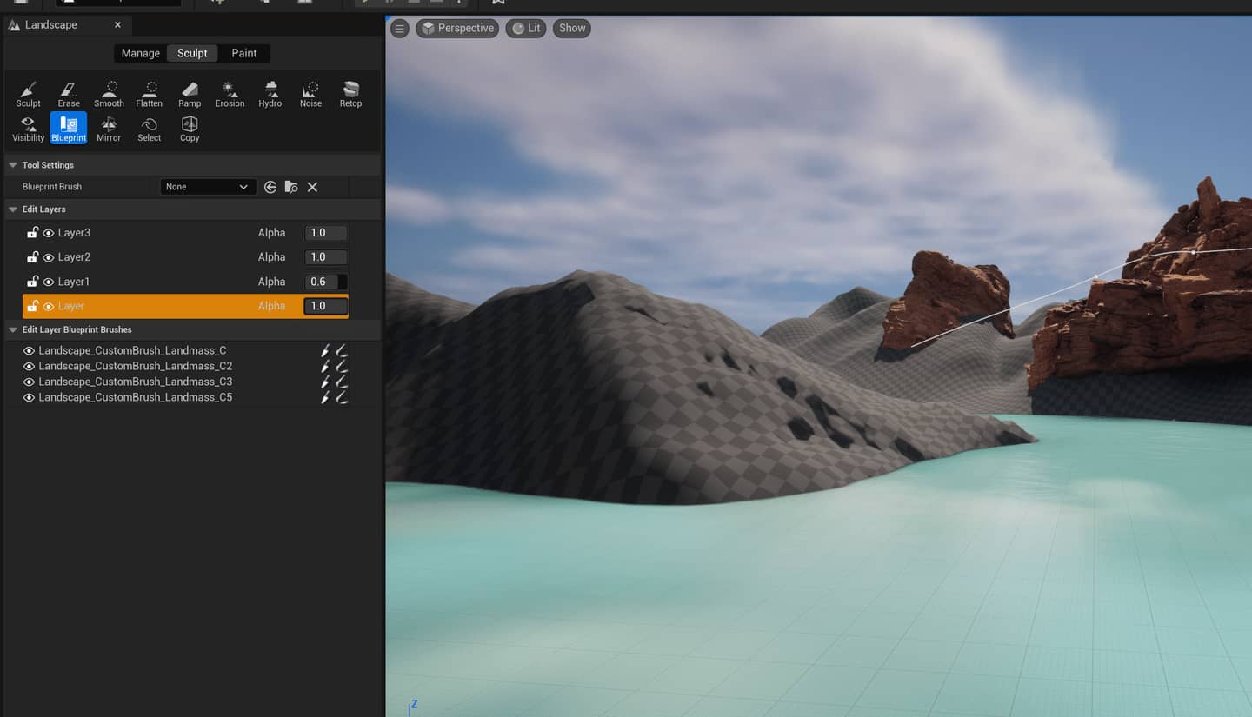The width and height of the screenshot is (1252, 717).
Task: Hide Layer1 with its eye icon
Action: [49, 282]
